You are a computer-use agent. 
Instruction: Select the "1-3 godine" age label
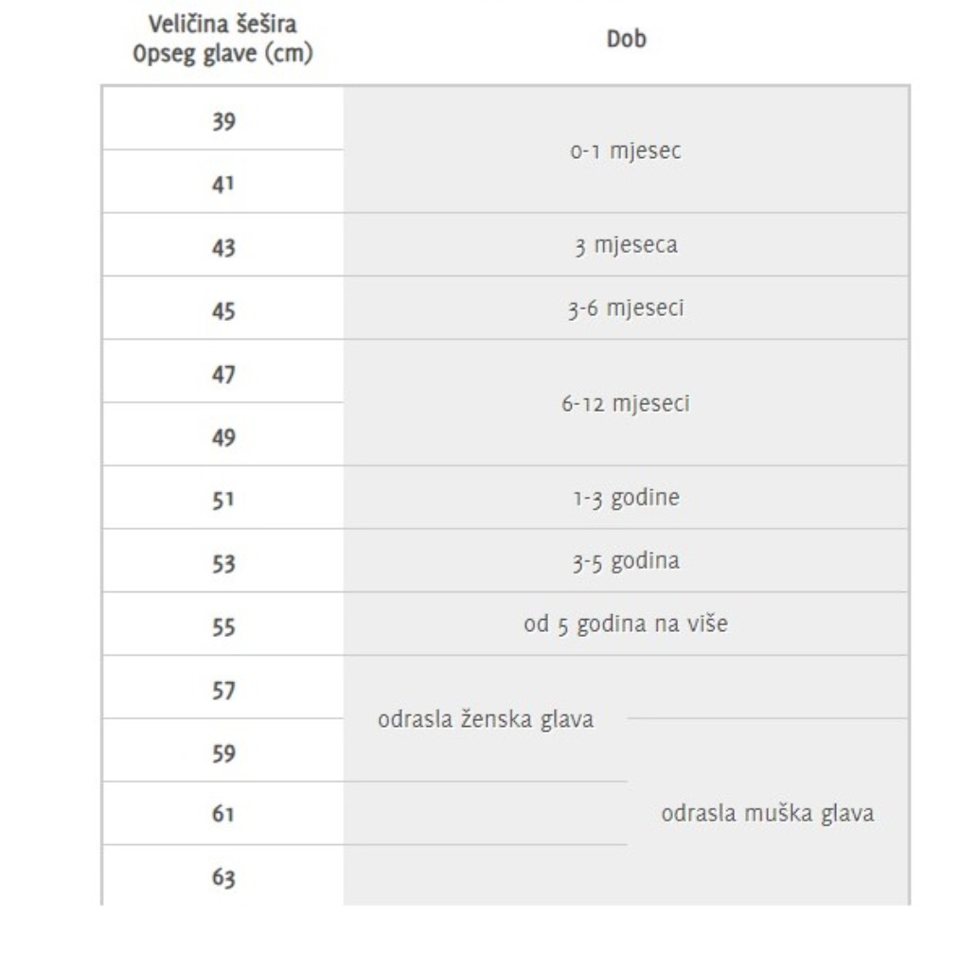click(x=626, y=499)
